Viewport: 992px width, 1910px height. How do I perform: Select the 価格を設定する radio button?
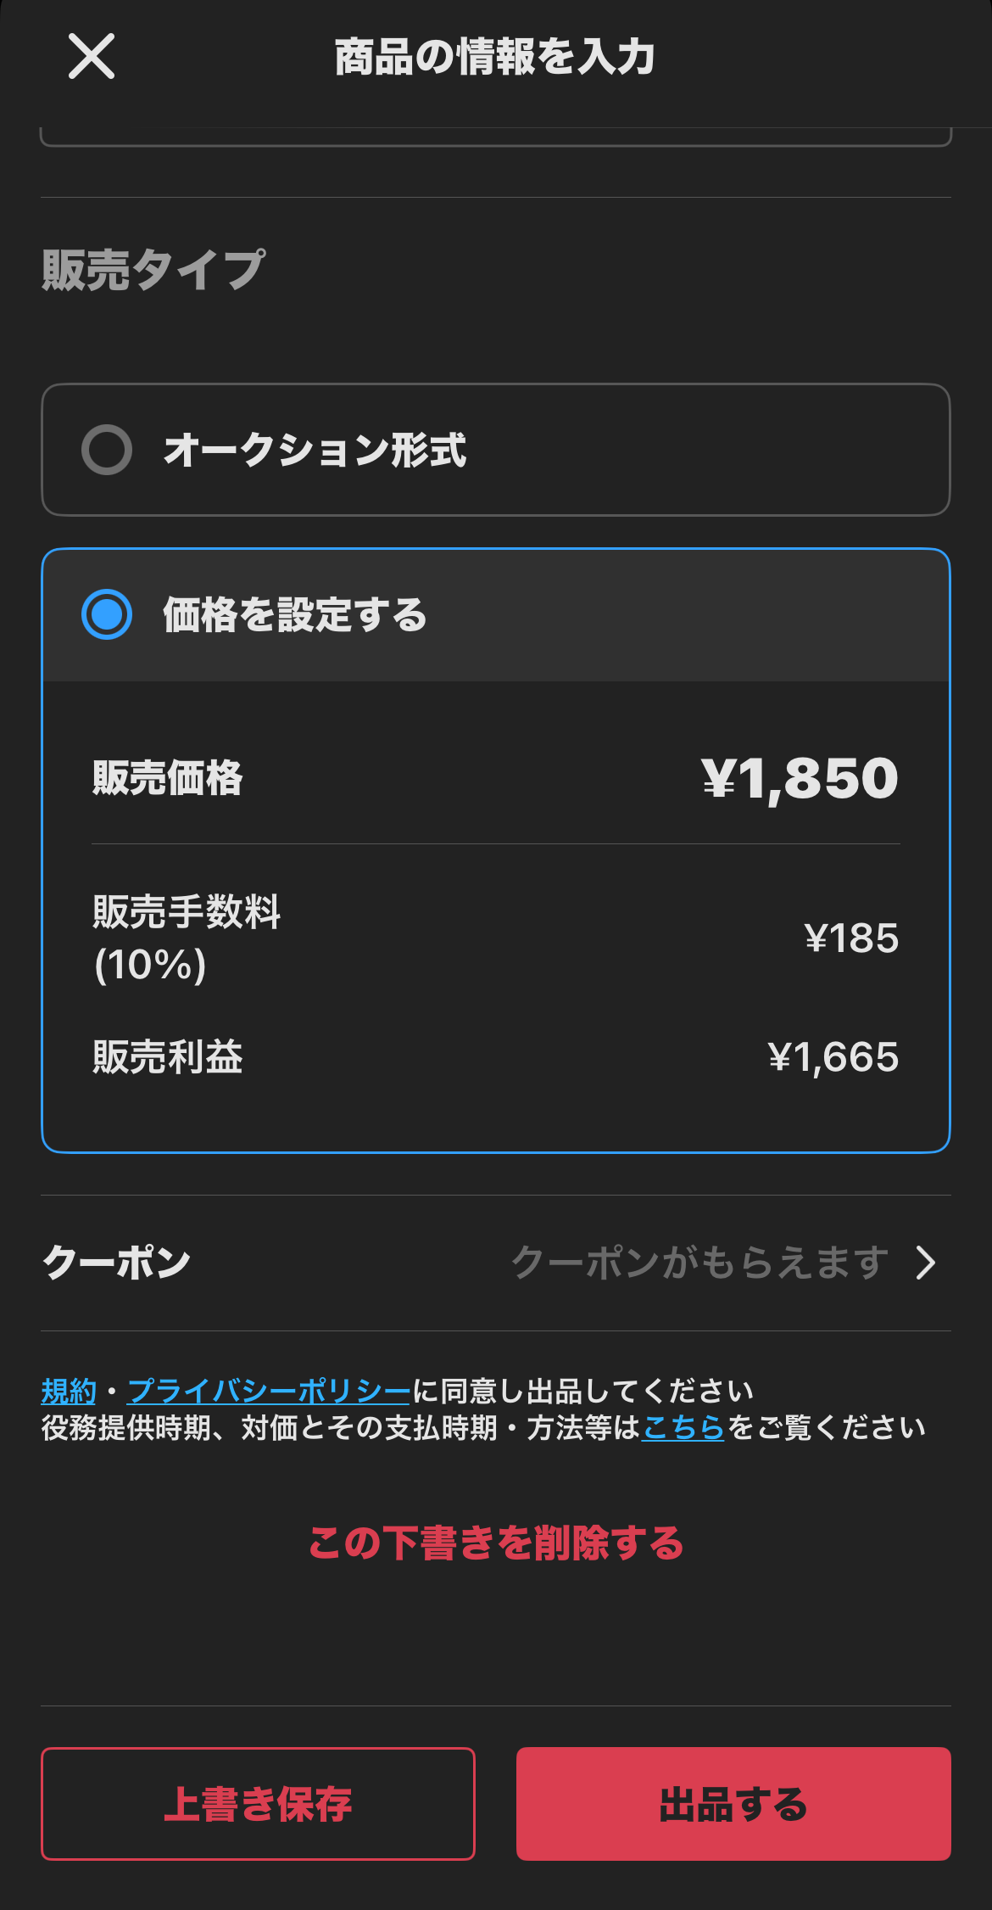pyautogui.click(x=107, y=614)
